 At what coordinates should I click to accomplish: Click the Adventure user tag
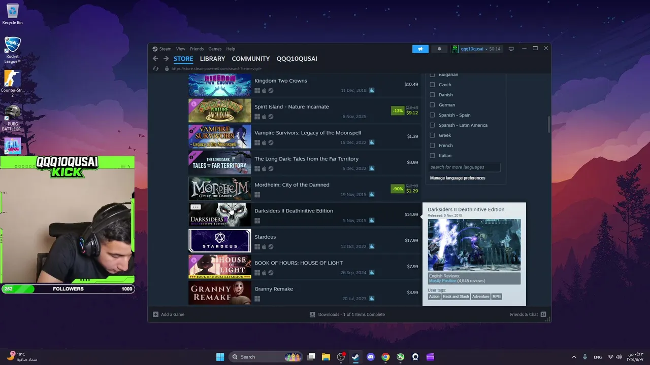click(x=480, y=297)
